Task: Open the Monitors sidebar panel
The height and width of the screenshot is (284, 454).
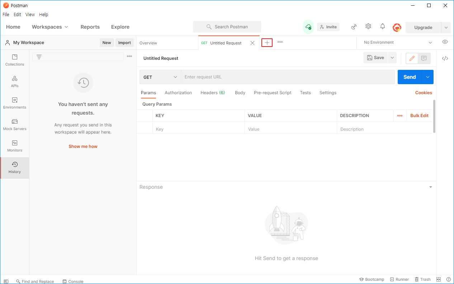Action: (x=15, y=146)
